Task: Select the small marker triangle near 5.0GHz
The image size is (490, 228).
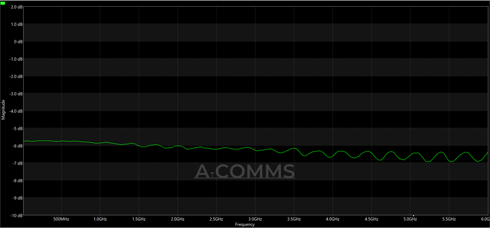Action: (414, 215)
